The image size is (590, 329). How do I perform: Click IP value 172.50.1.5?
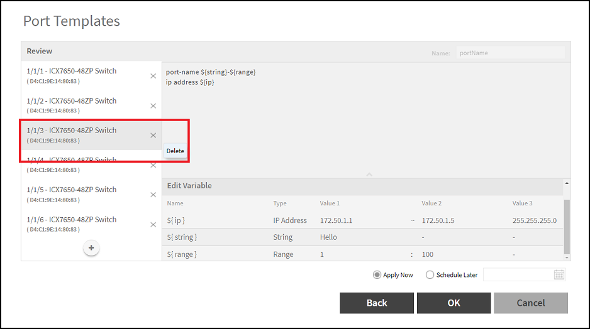(438, 220)
